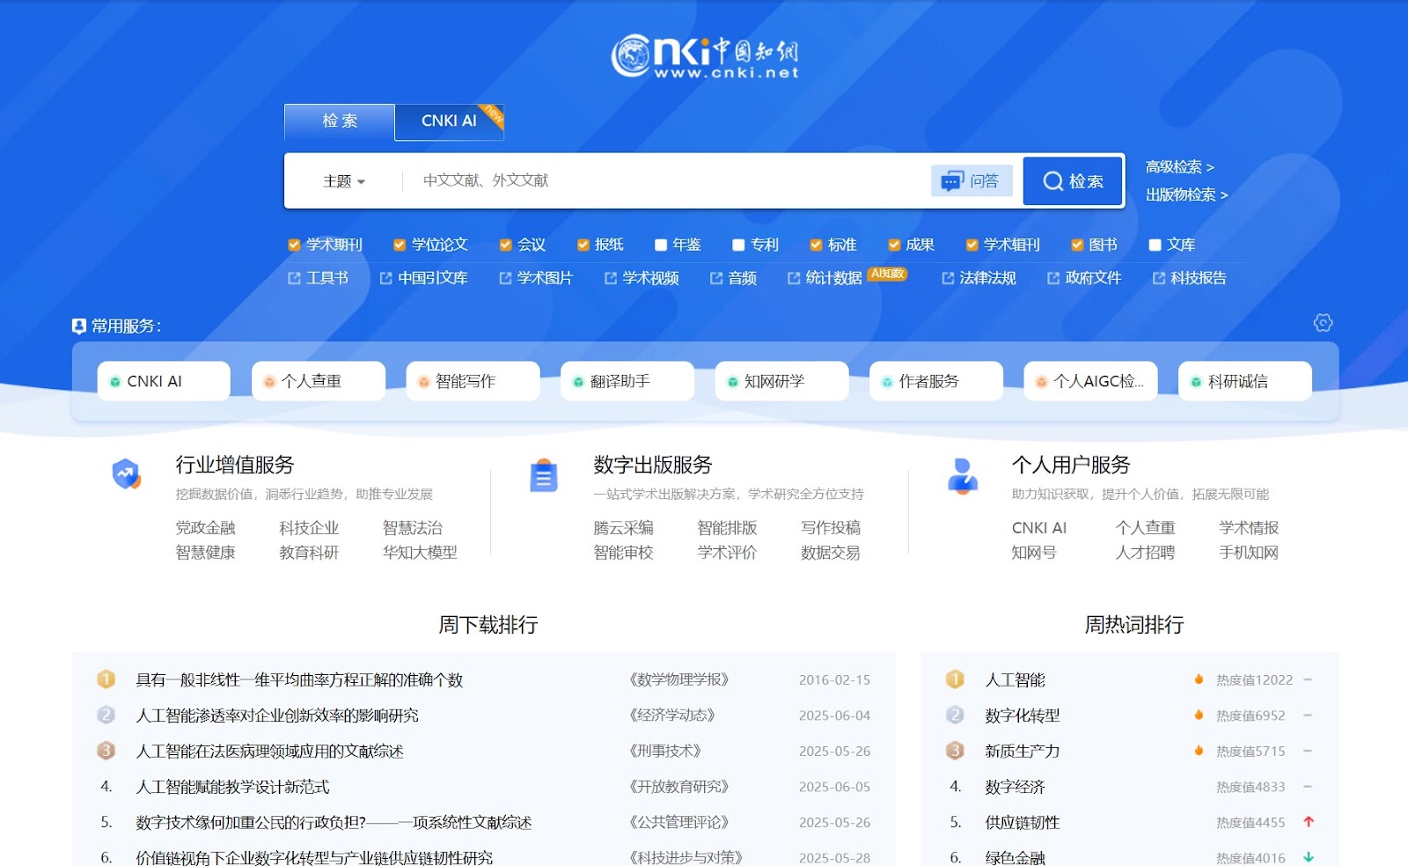Image resolution: width=1408 pixels, height=866 pixels.
Task: Open 工具书 external link icon
Action: (x=294, y=278)
